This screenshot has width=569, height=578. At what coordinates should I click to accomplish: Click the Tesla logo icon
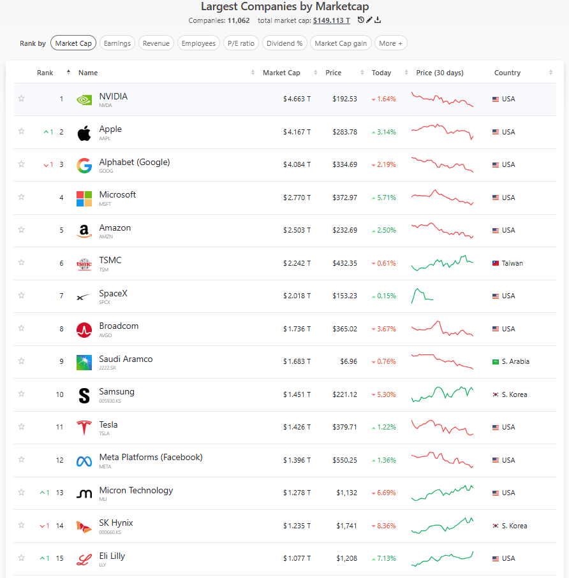84,428
